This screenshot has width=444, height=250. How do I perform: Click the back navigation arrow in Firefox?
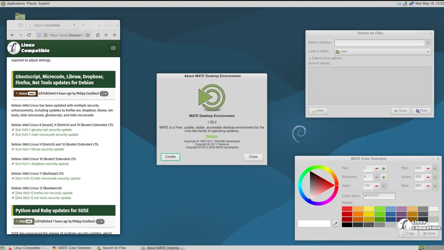click(12, 35)
